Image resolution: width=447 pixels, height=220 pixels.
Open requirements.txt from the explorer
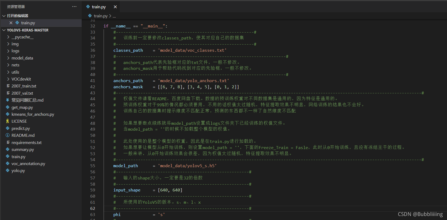tap(26, 143)
